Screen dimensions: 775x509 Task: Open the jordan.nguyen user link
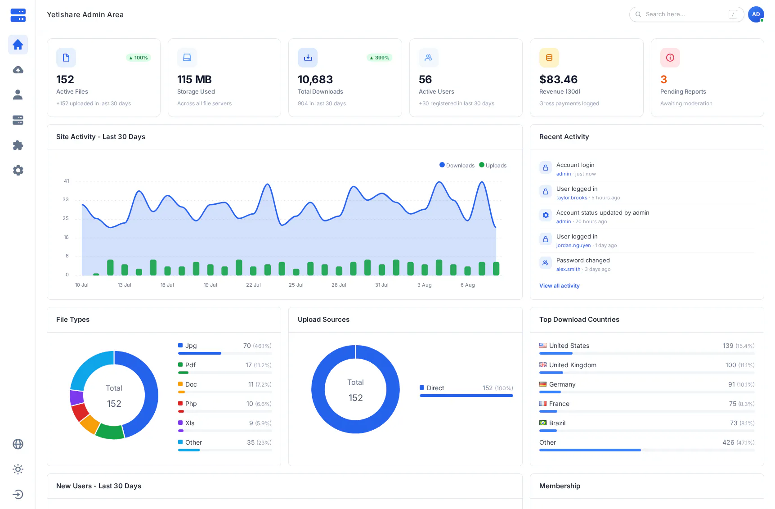(x=573, y=245)
